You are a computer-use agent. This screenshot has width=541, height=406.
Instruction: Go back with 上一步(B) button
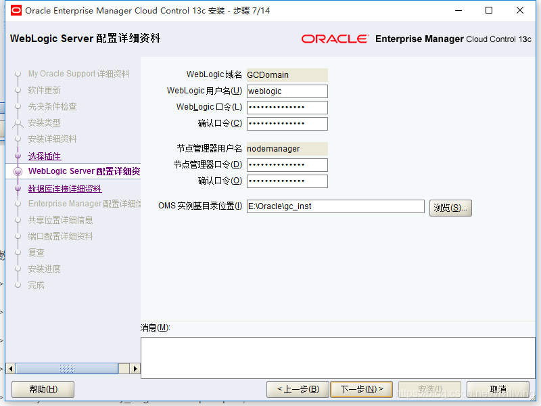pos(298,390)
